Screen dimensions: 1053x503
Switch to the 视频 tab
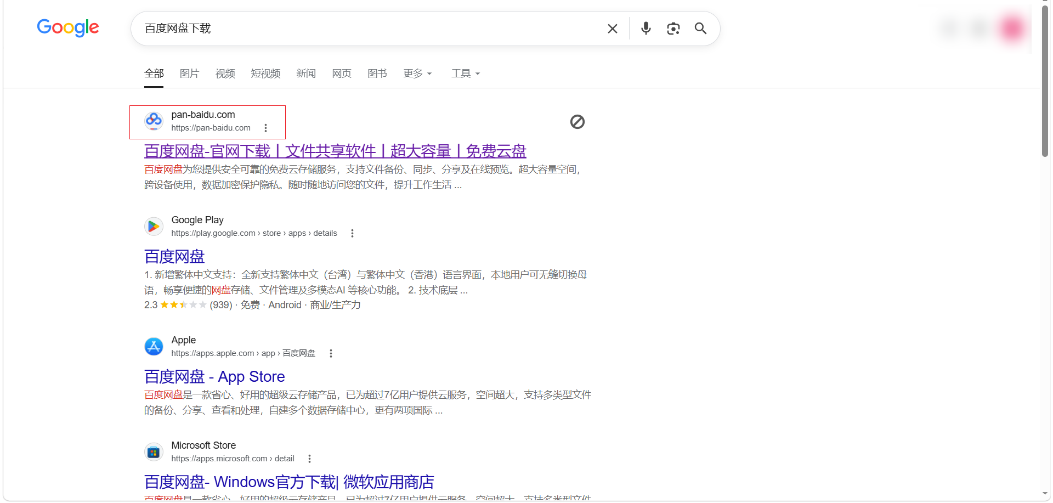[x=225, y=74]
